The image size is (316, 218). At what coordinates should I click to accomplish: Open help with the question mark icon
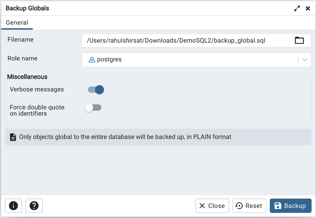coord(34,206)
